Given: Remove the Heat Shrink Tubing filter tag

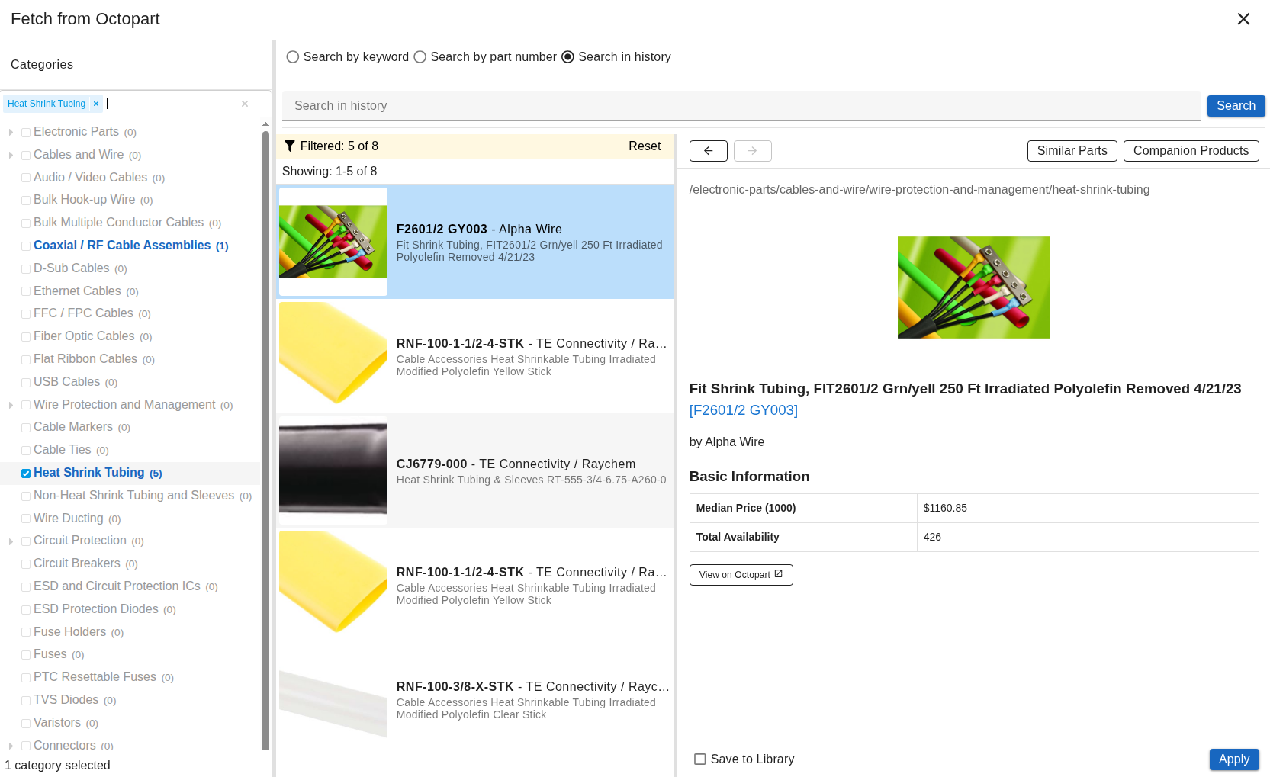Looking at the screenshot, I should (96, 104).
